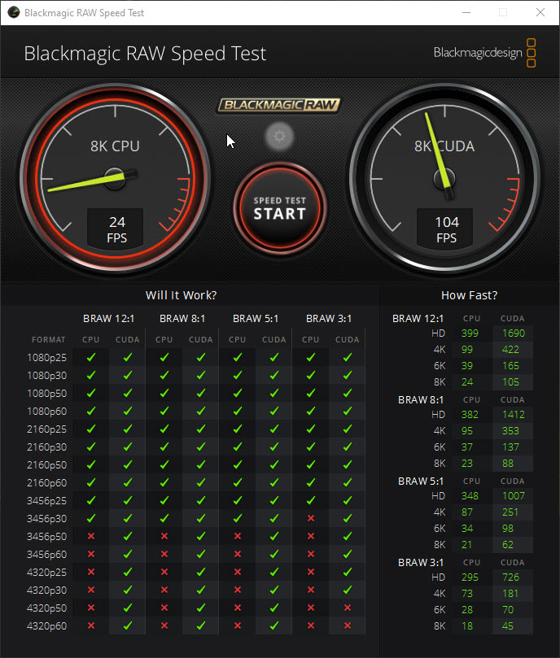
Task: Click the How Fast? heading
Action: coord(470,295)
